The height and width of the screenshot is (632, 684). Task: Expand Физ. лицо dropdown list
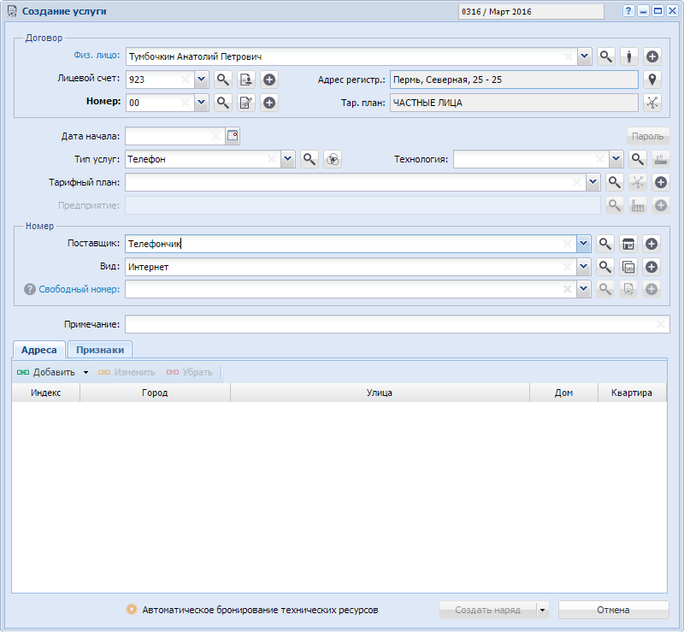(585, 56)
